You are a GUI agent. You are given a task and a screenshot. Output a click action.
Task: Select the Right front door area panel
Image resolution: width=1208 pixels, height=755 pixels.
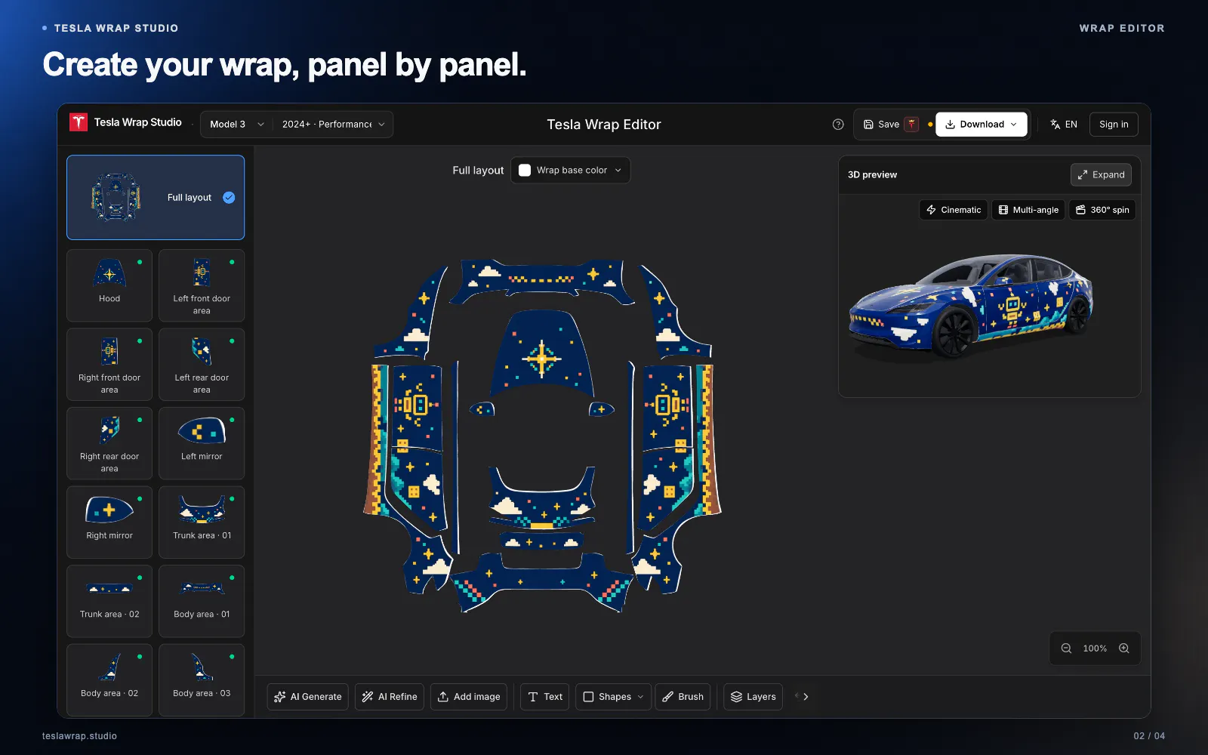click(109, 365)
